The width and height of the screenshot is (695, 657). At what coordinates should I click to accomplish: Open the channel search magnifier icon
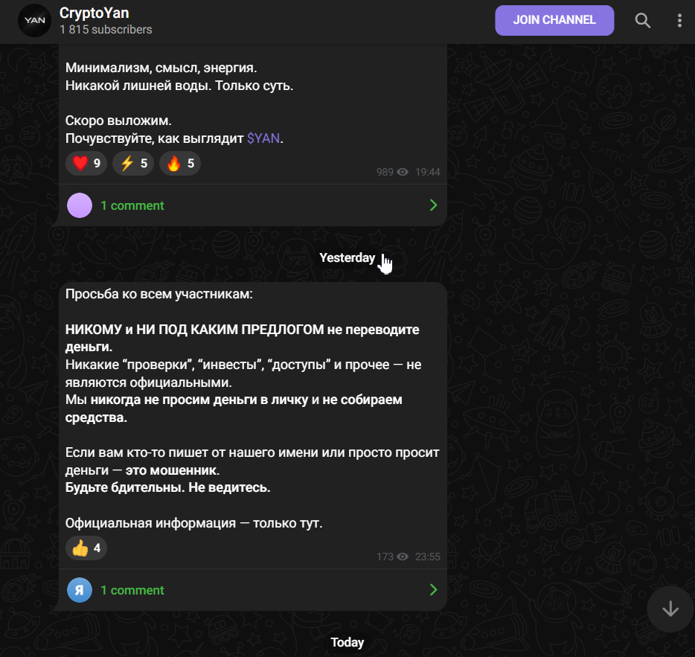642,21
